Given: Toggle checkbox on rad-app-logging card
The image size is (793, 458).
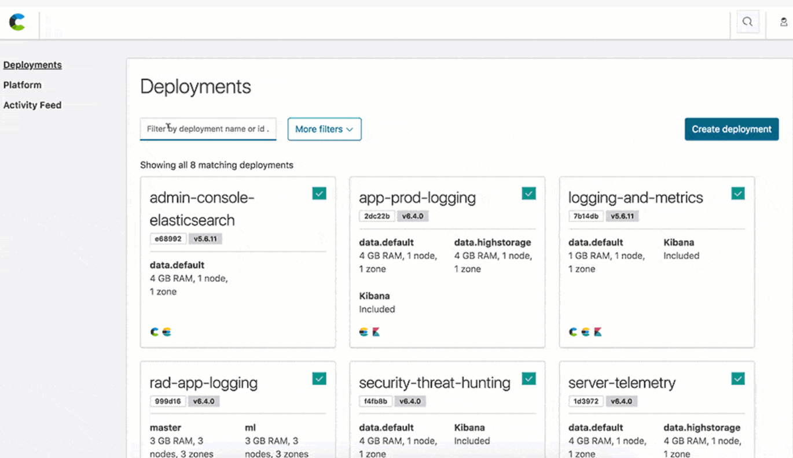Looking at the screenshot, I should (x=319, y=378).
